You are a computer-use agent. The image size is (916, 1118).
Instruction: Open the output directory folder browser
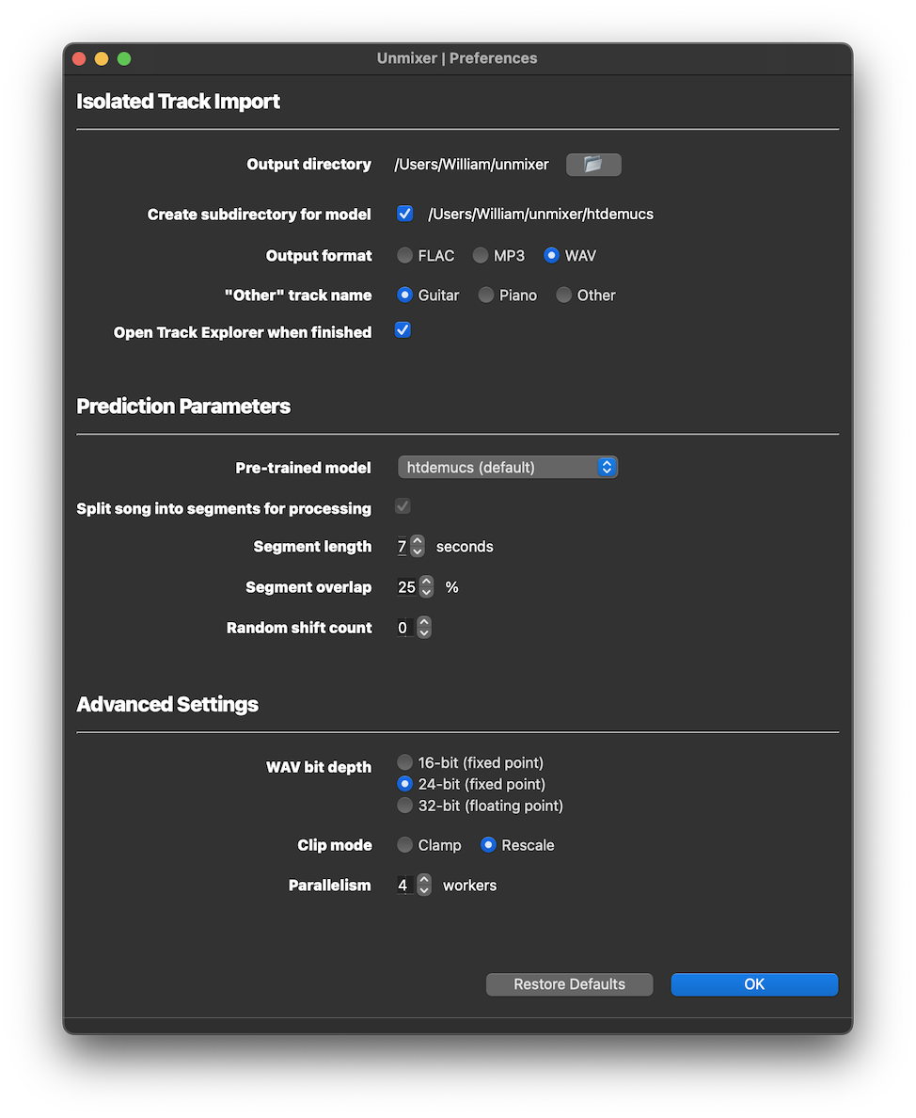(x=593, y=164)
